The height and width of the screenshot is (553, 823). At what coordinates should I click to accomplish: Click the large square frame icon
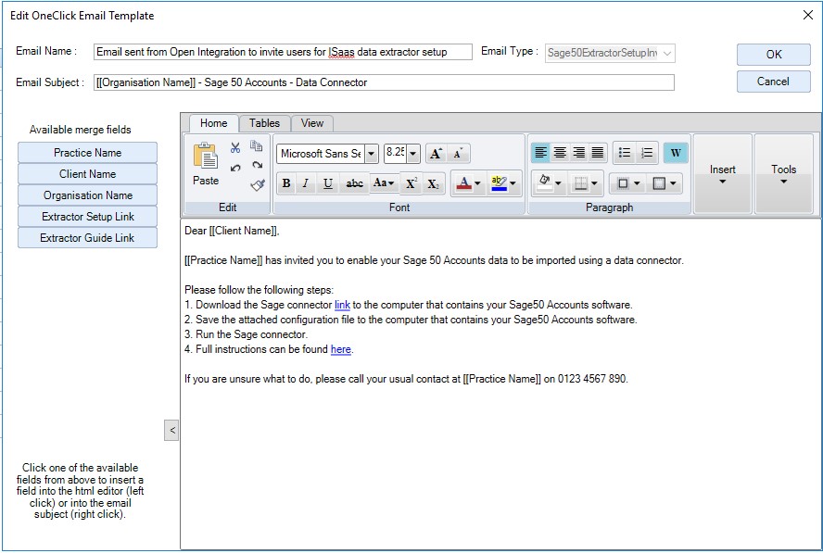coord(659,183)
